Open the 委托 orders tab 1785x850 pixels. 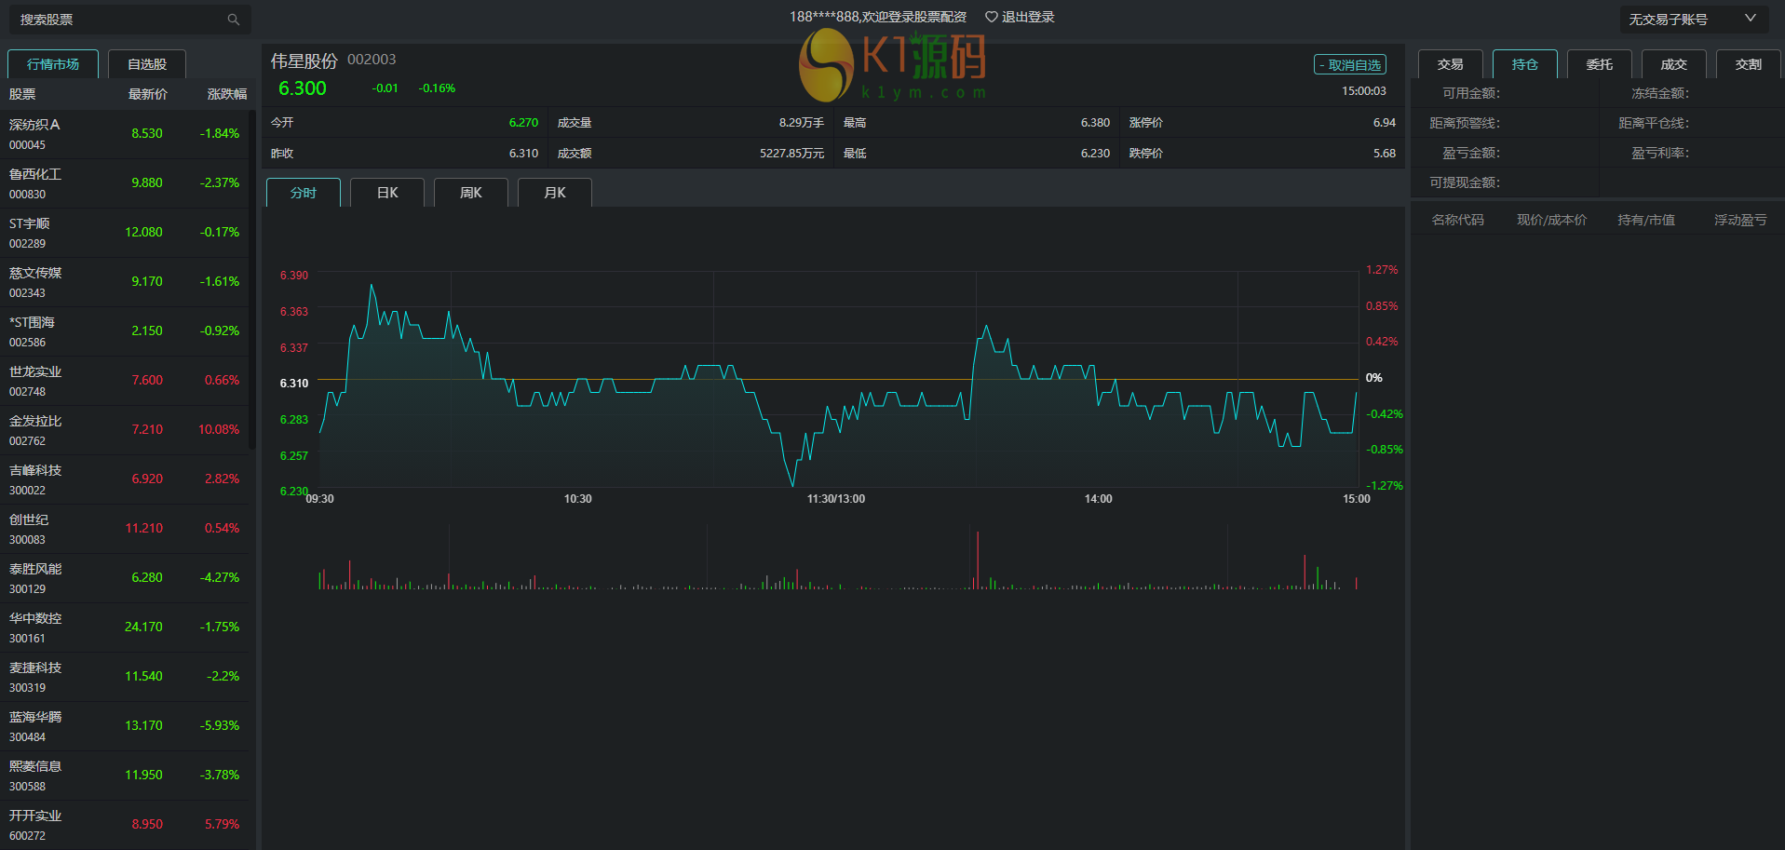[1599, 64]
